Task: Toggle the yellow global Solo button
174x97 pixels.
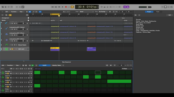Action: [x=10, y=15]
